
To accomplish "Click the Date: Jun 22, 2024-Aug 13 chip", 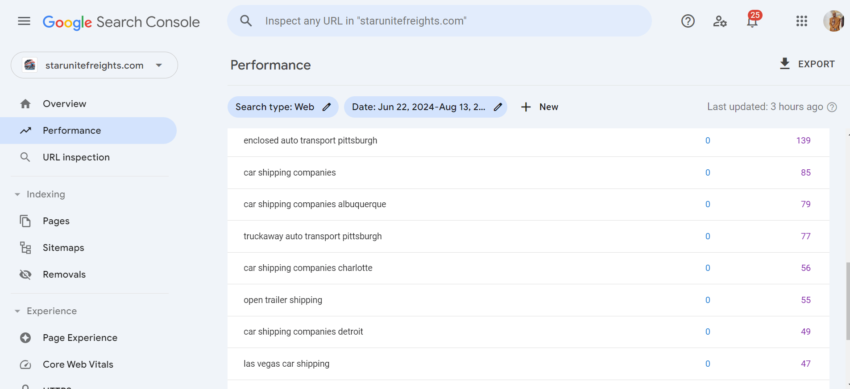I will (x=425, y=107).
